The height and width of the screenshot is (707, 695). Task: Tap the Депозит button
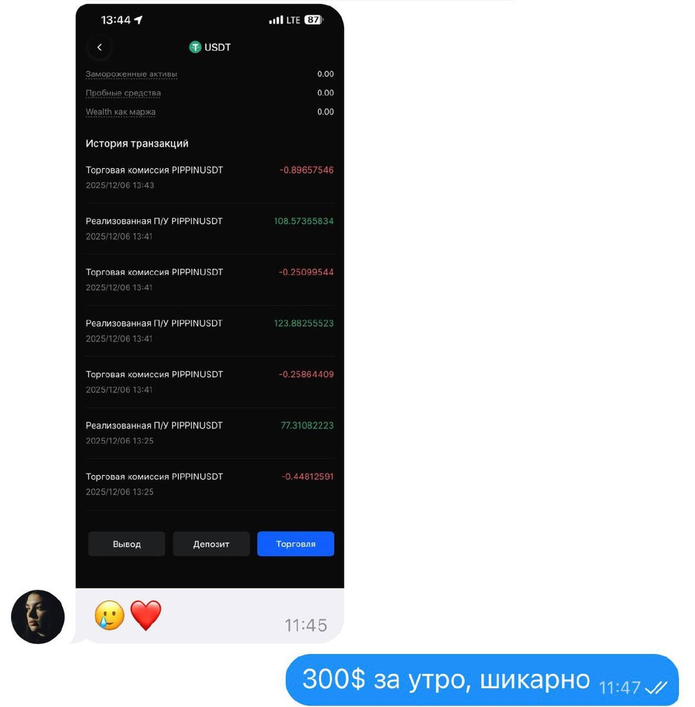coord(211,544)
